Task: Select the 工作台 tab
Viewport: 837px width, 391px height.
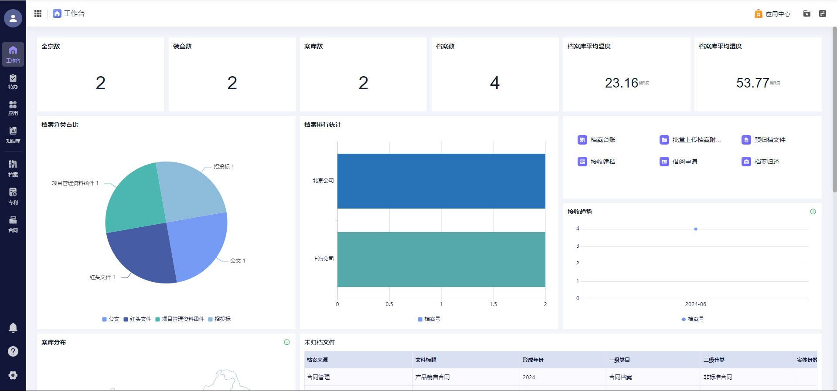Action: click(69, 13)
